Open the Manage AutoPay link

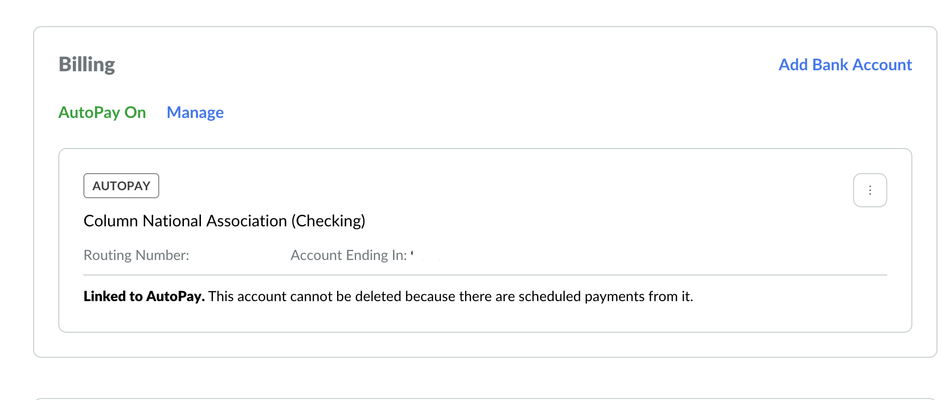[195, 112]
